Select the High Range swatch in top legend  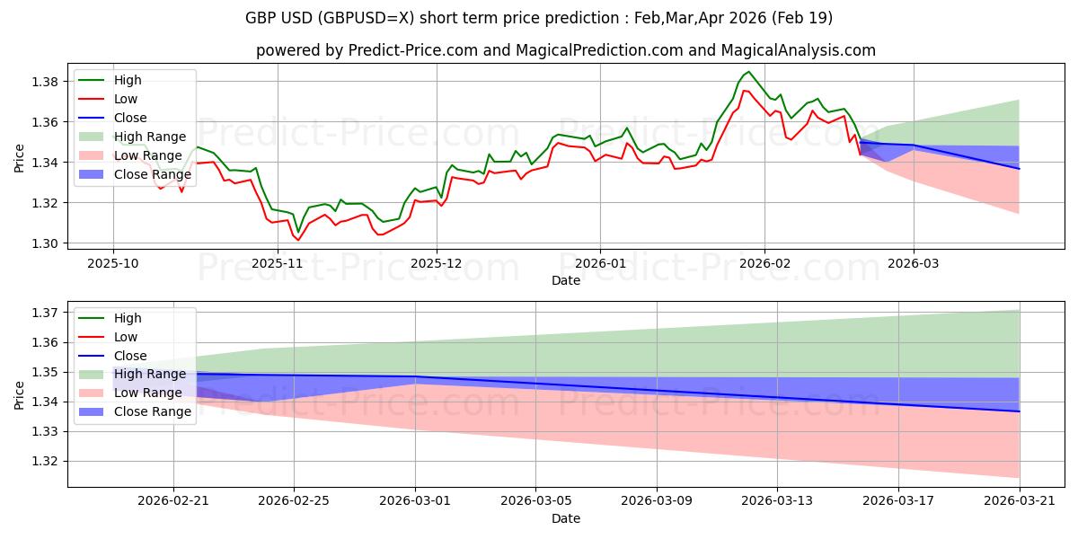coord(93,137)
